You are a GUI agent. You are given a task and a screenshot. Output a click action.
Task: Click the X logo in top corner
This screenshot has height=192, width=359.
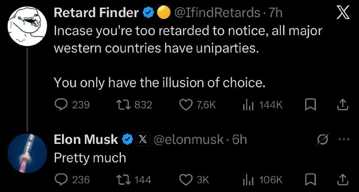(x=342, y=14)
